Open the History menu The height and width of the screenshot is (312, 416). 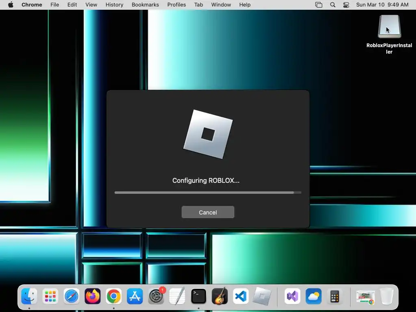(x=114, y=5)
